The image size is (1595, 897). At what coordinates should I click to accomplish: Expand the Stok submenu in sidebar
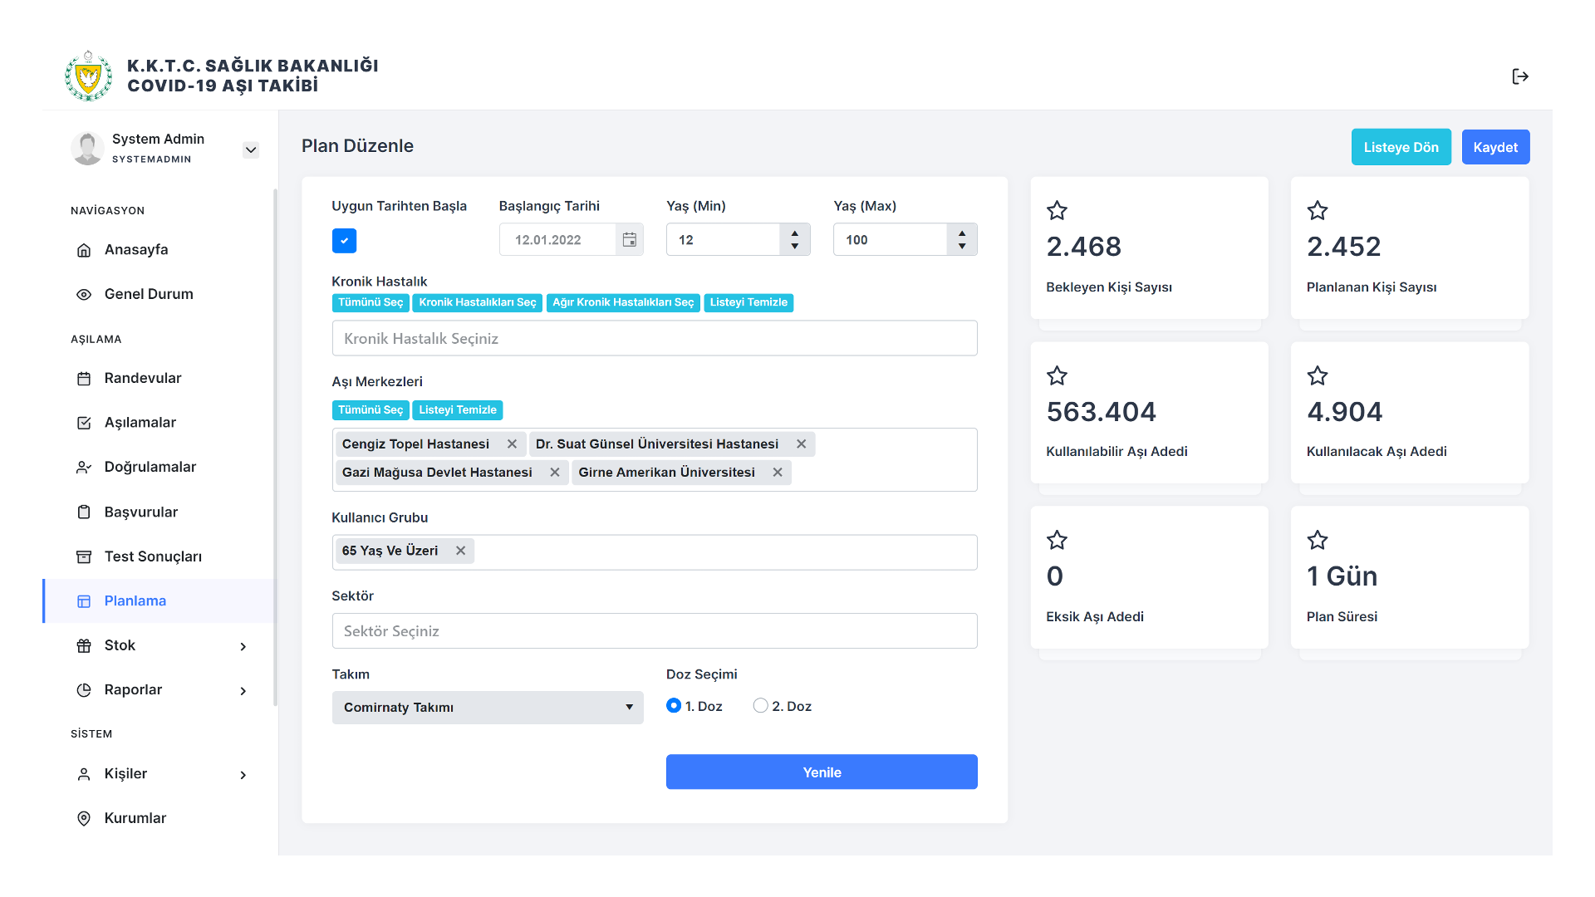tap(162, 645)
